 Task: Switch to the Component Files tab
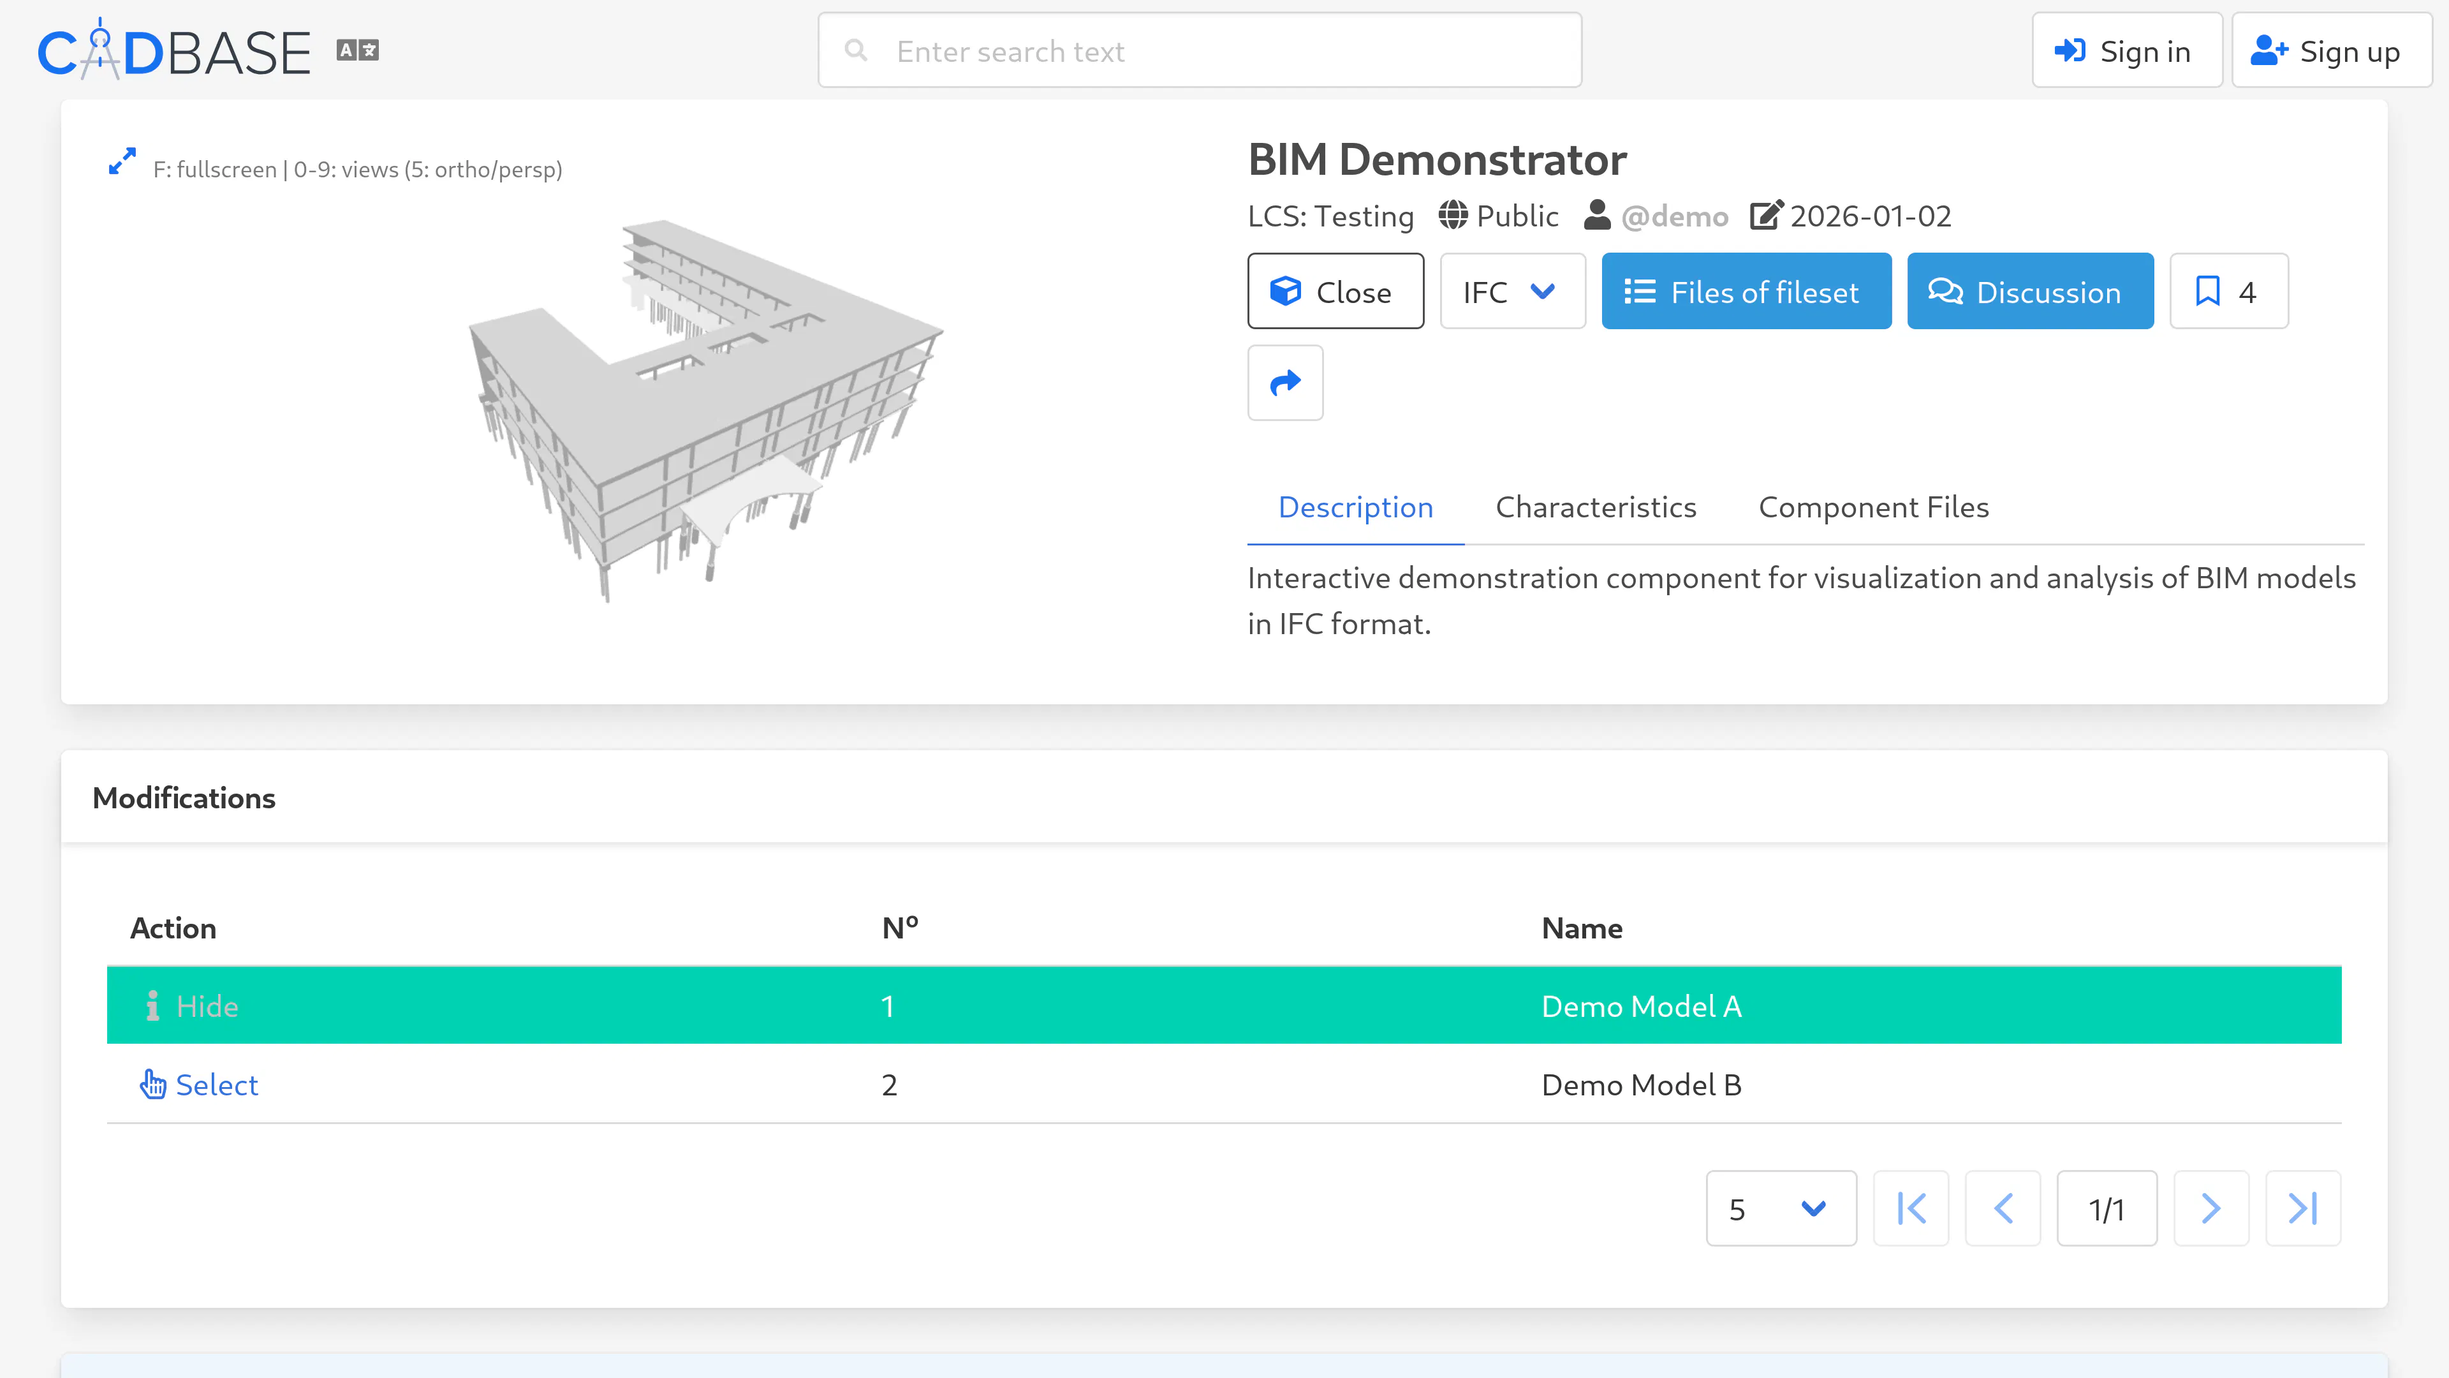1874,507
